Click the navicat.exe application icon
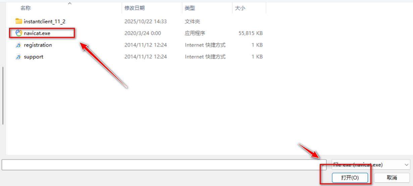Viewport: 413px width, 186px height. point(19,33)
